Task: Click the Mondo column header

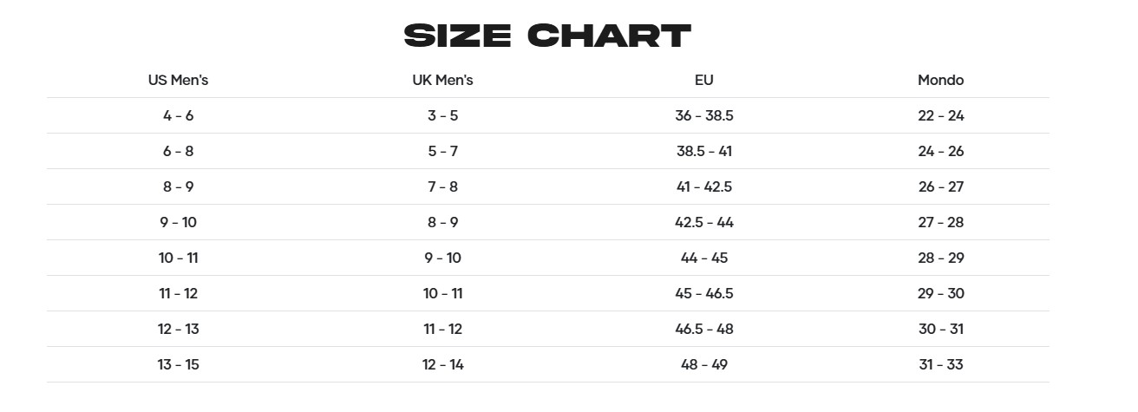Action: pos(940,80)
